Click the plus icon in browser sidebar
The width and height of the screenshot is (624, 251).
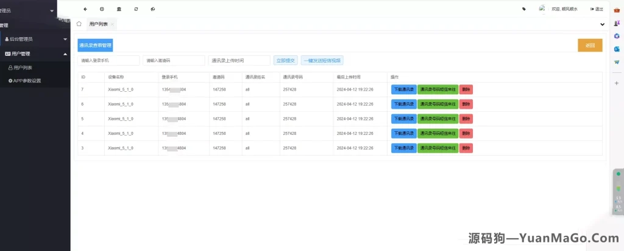tap(617, 83)
